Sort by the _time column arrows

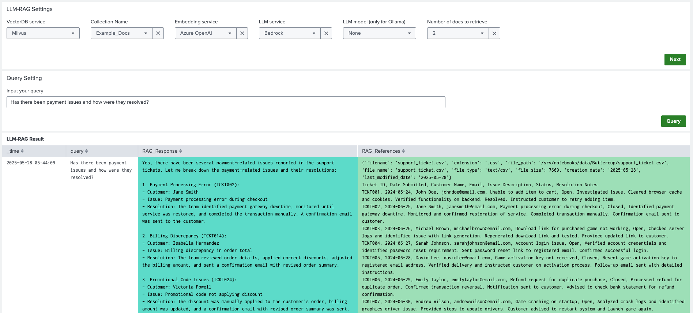tap(22, 151)
